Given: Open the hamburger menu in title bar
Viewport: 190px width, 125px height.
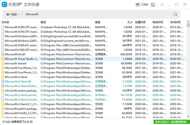Looking at the screenshot, I should tap(162, 5).
